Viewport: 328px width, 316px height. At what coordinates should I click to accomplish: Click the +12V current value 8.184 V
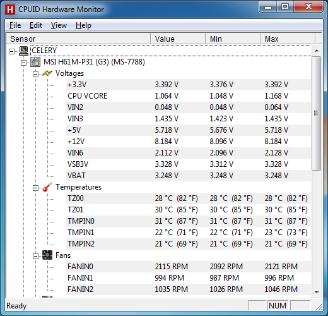point(167,142)
